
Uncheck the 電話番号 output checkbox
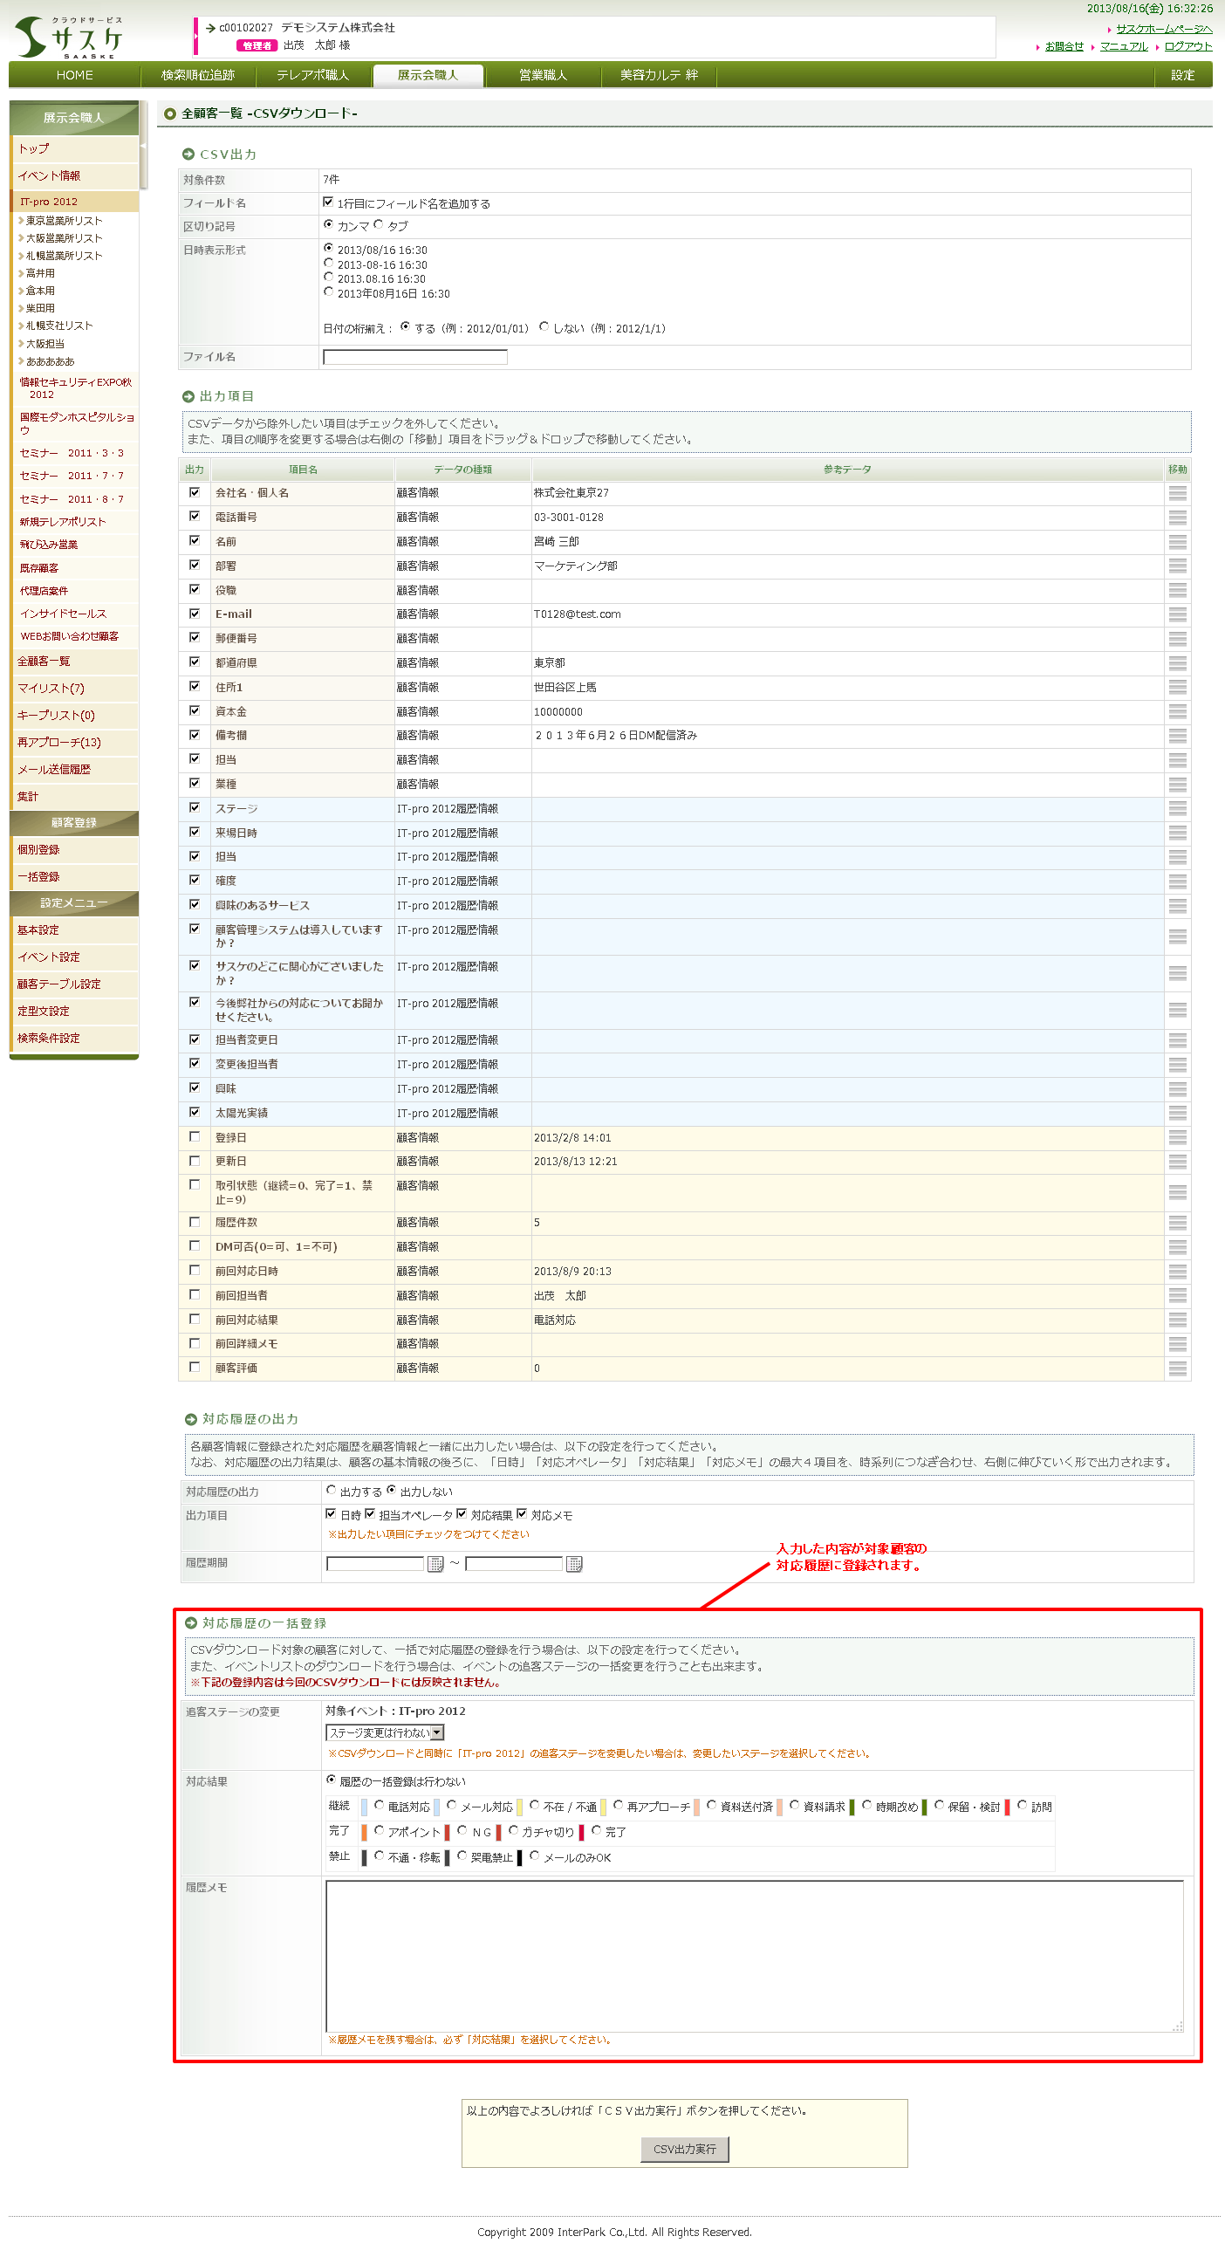click(x=195, y=517)
